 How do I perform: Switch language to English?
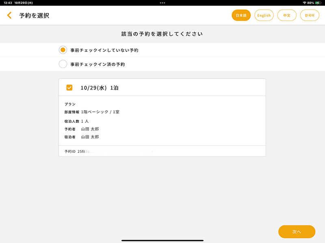[264, 15]
